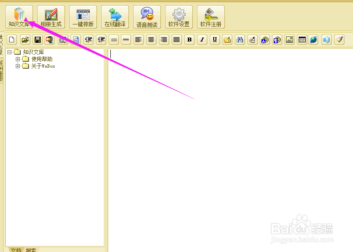The image size is (353, 252).
Task: Toggle underline formatting
Action: 215,40
